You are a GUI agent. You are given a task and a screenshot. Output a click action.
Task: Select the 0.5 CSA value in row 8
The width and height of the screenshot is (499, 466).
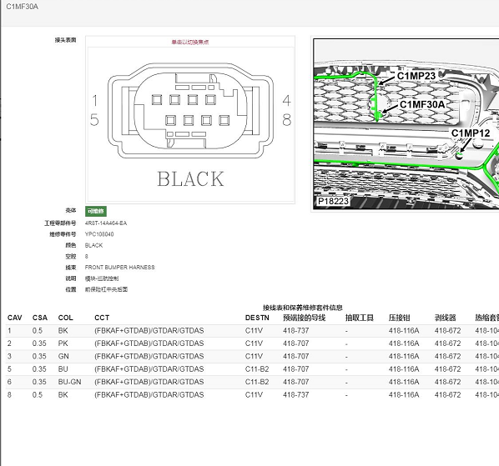click(38, 395)
